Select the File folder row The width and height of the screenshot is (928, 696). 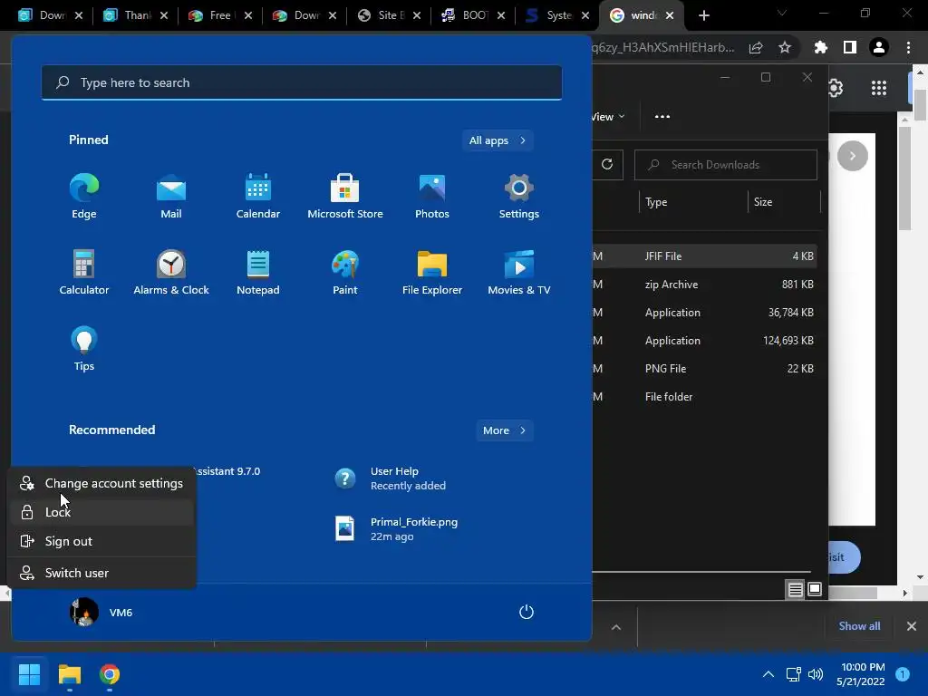[704, 397]
